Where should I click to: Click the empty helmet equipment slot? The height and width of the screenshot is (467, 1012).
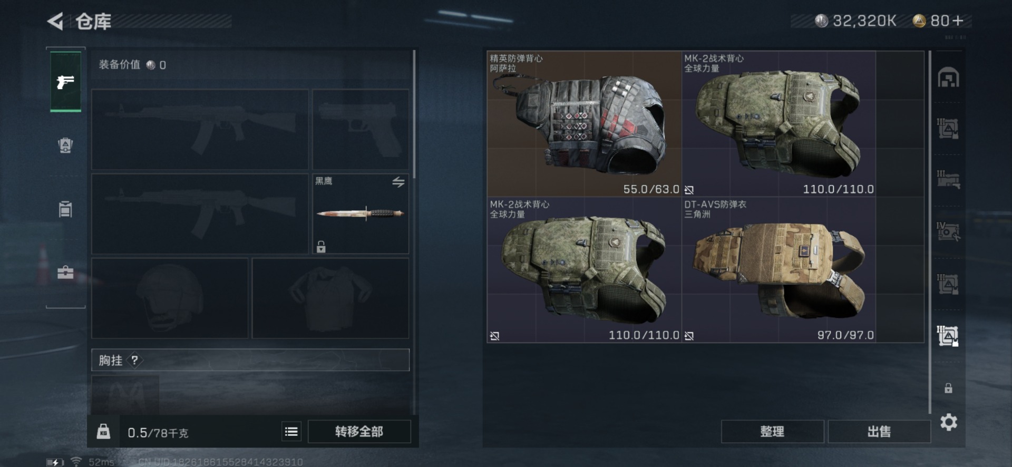[x=170, y=298]
